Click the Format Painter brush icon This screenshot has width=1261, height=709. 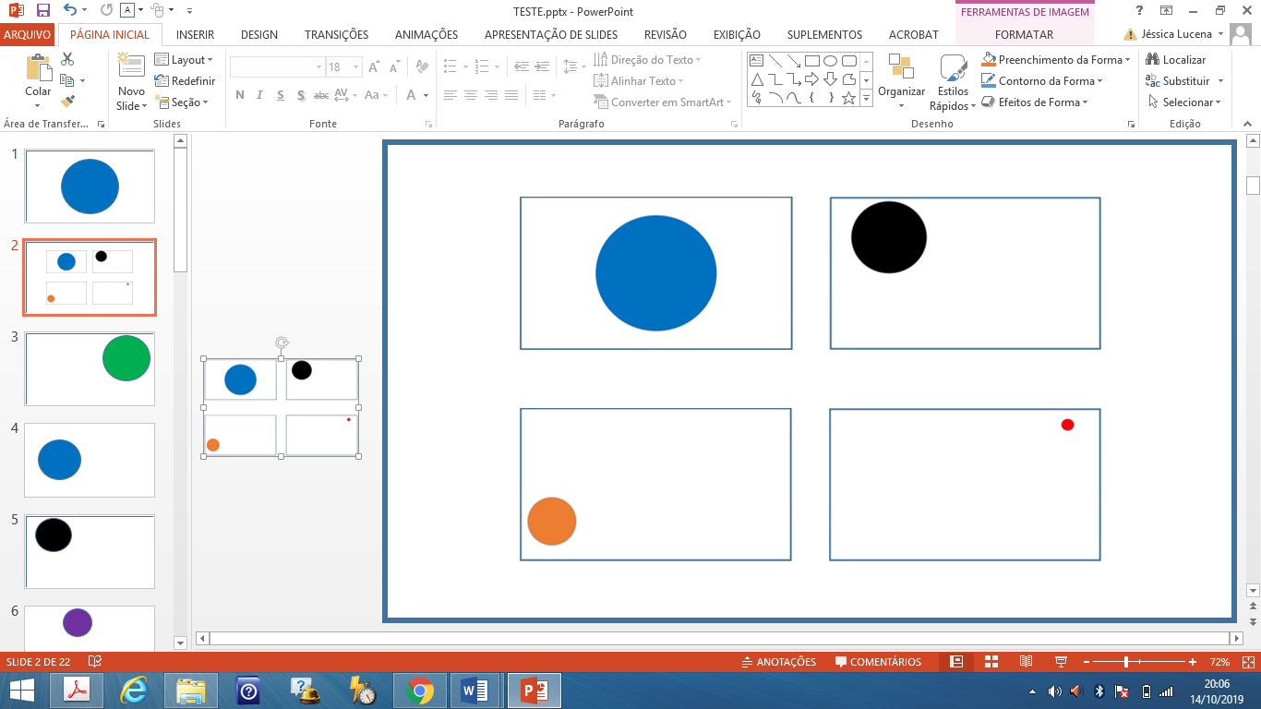pos(67,102)
